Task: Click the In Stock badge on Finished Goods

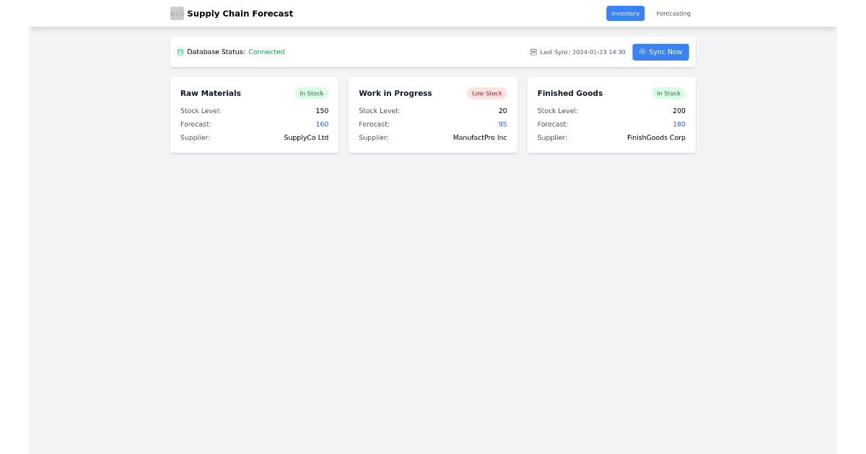Action: coord(668,93)
